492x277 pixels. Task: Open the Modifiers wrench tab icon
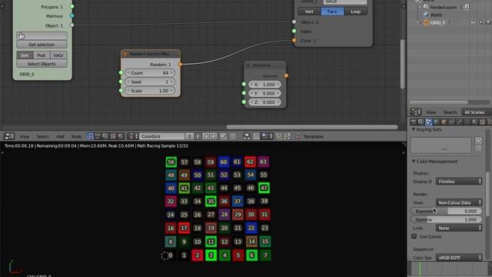point(460,122)
